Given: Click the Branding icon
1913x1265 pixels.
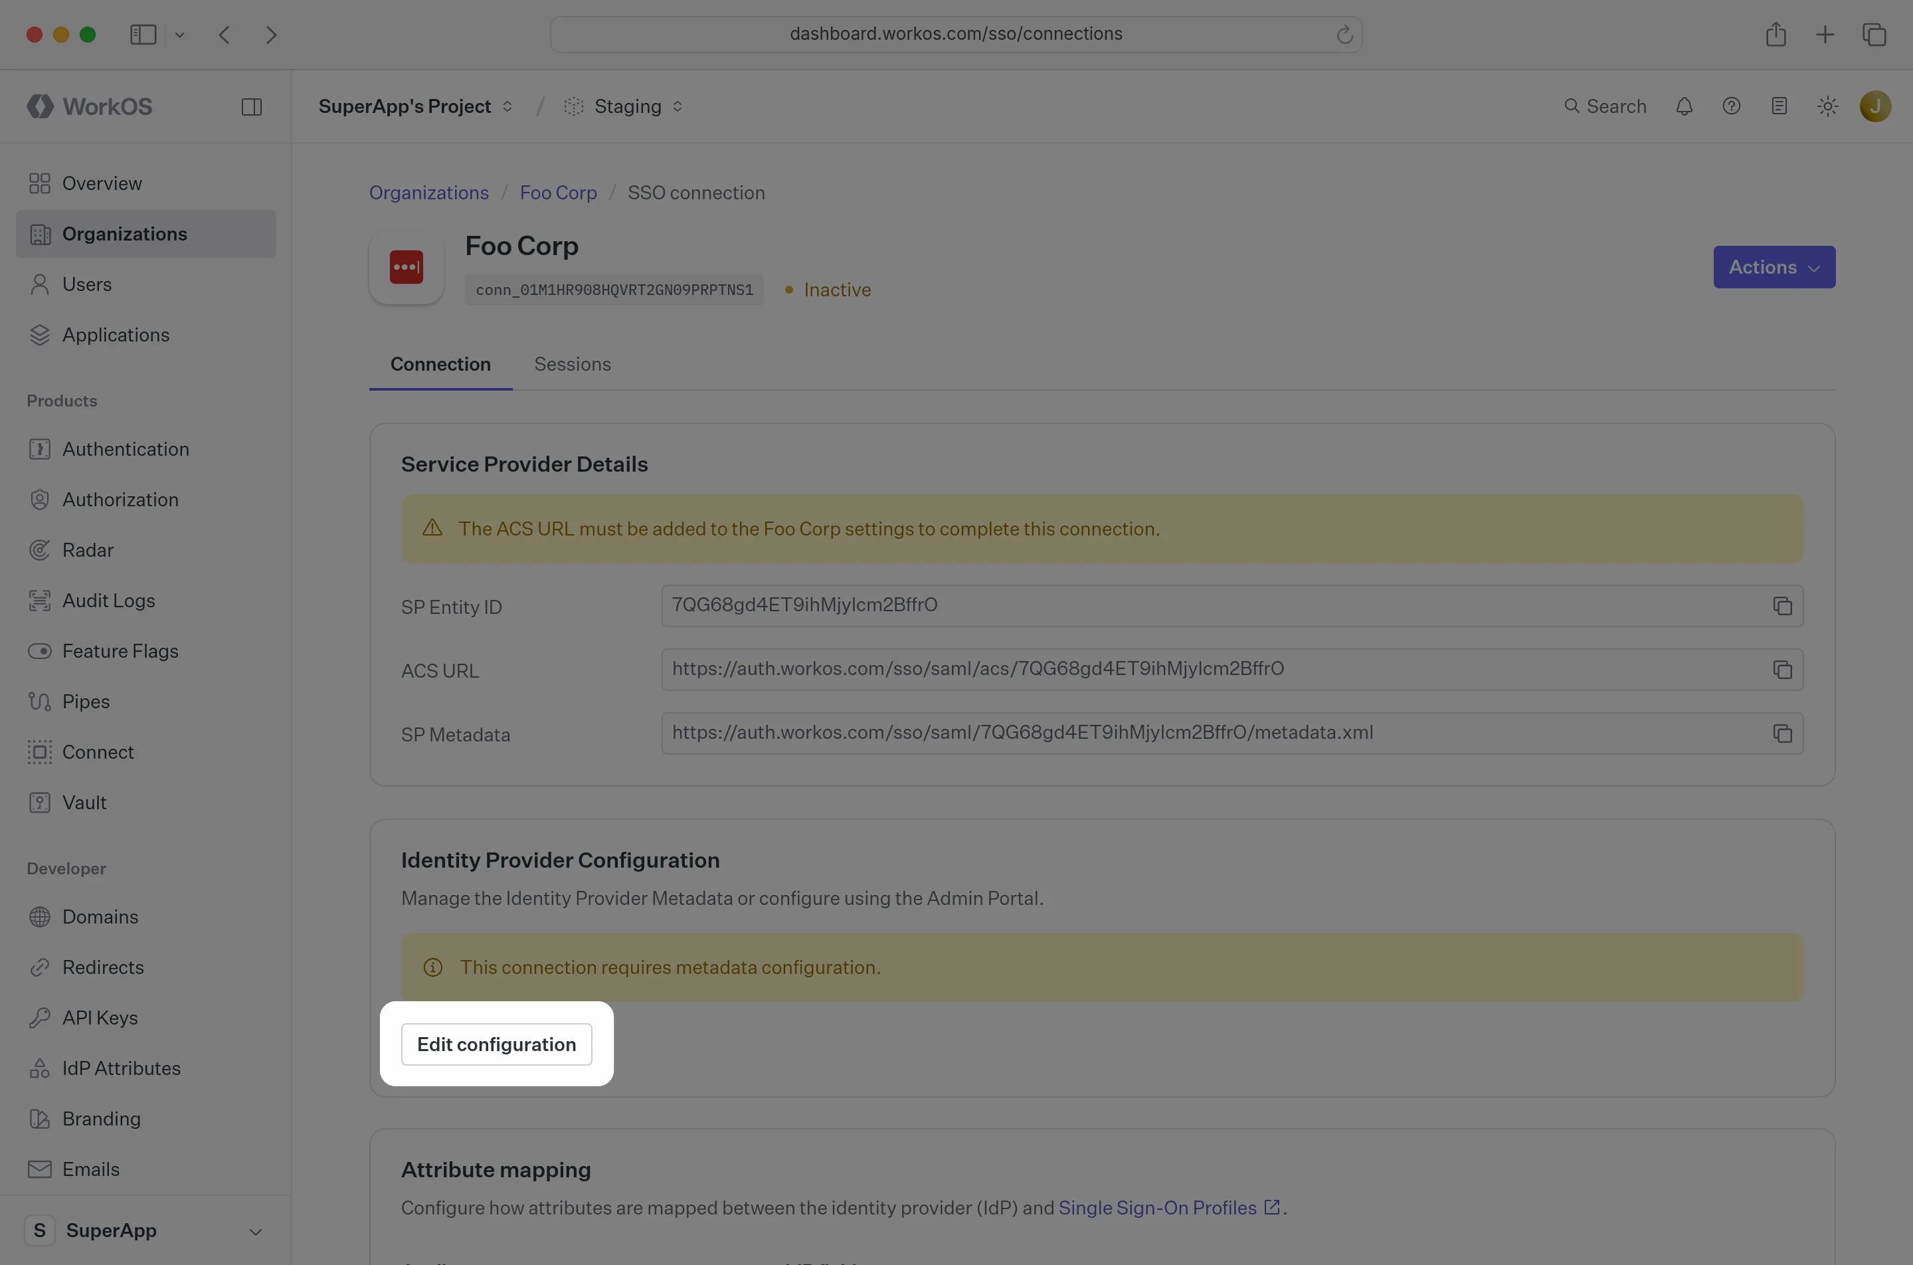Looking at the screenshot, I should (39, 1119).
